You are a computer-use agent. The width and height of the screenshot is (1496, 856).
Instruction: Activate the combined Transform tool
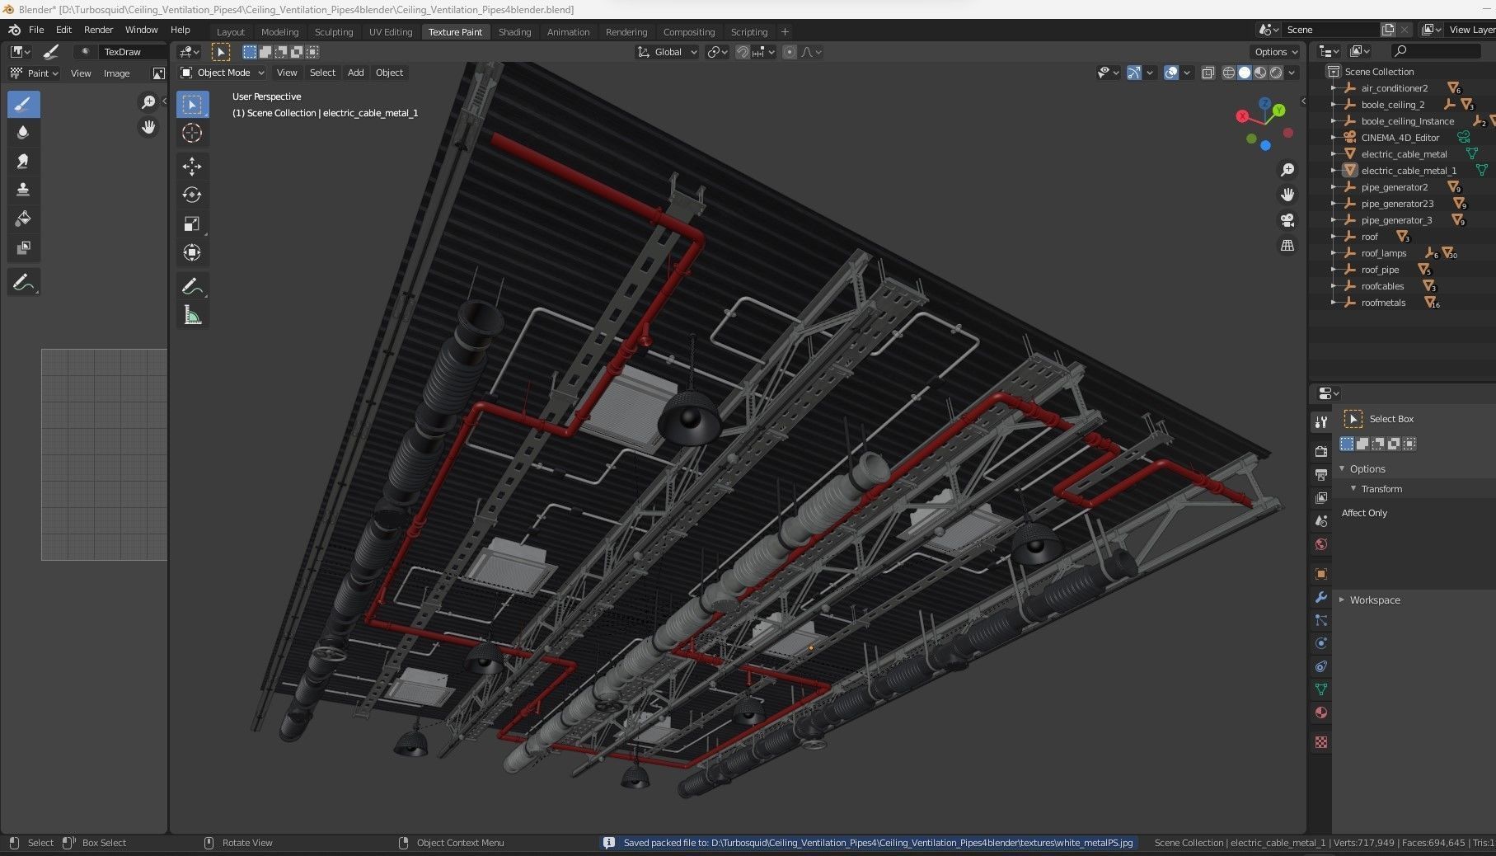pyautogui.click(x=192, y=253)
